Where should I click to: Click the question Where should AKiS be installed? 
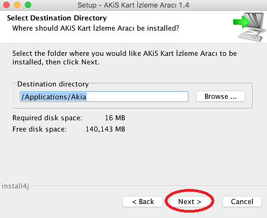tap(96, 28)
